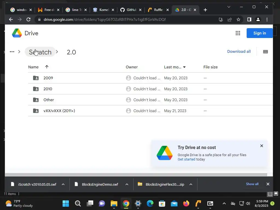This screenshot has height=210, width=280.
Task: Open File Explorer from taskbar
Action: click(114, 203)
